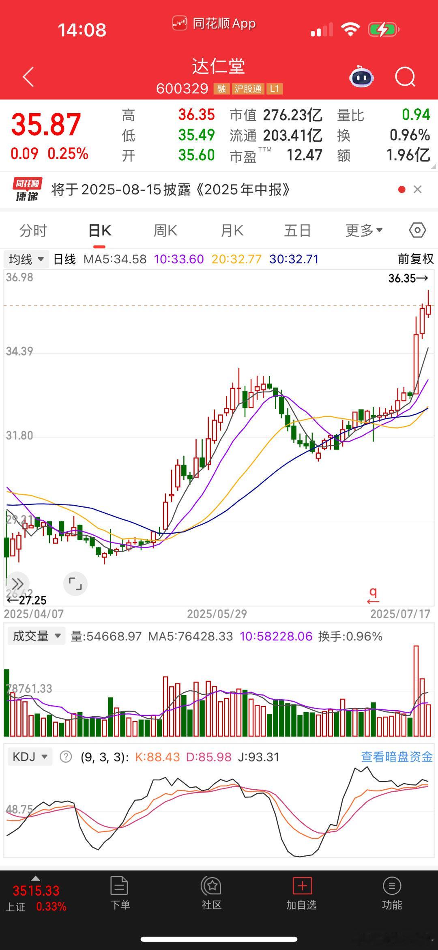Tap the 27.25 low label on chart
The width and height of the screenshot is (438, 950).
(27, 600)
